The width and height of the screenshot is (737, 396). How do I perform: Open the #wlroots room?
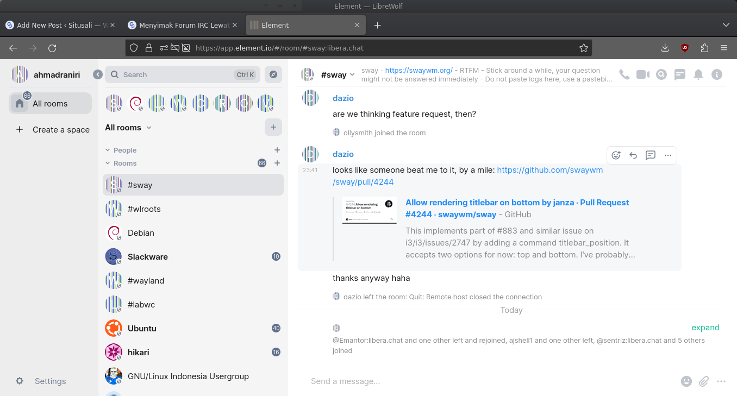tap(193, 209)
